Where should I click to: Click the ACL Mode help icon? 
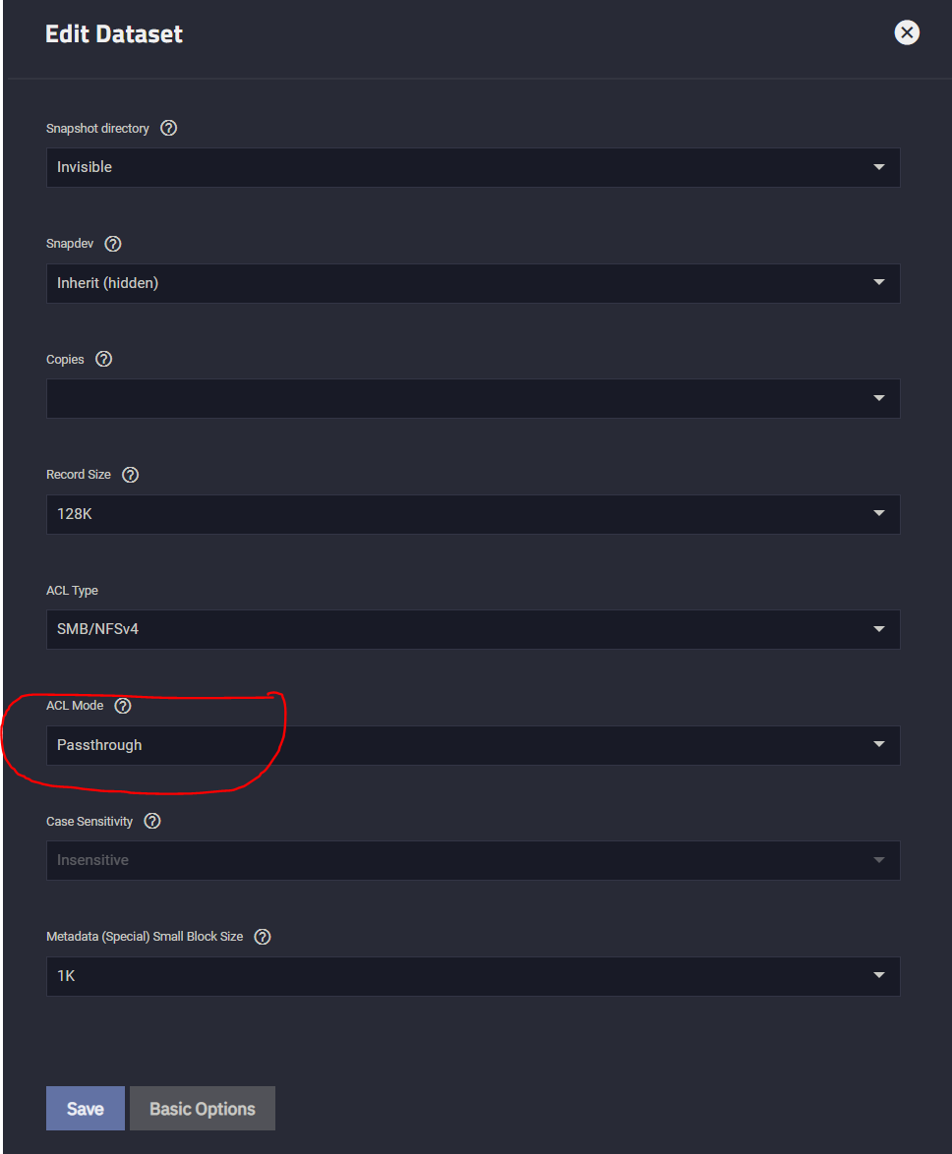[123, 706]
